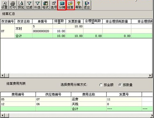
Task: Select inventory code 07 cell in summary
Action: pyautogui.click(x=7, y=31)
